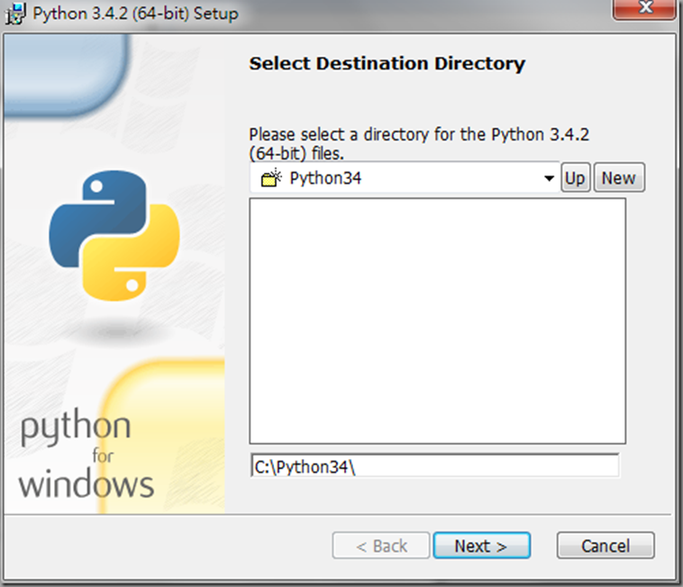
Task: Create a new folder with New button
Action: click(x=619, y=177)
